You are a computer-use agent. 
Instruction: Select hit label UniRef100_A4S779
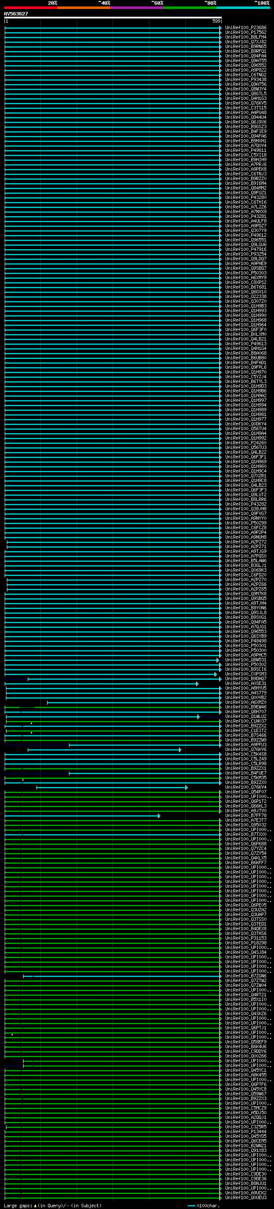pyautogui.click(x=245, y=693)
